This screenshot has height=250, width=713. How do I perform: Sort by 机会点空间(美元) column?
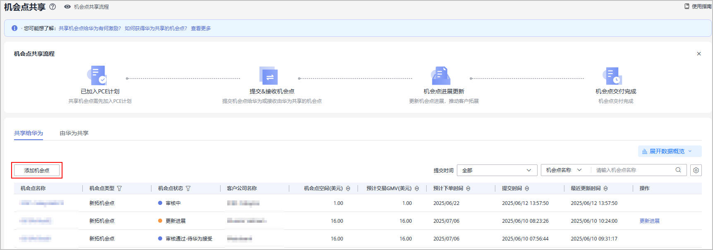coord(348,188)
